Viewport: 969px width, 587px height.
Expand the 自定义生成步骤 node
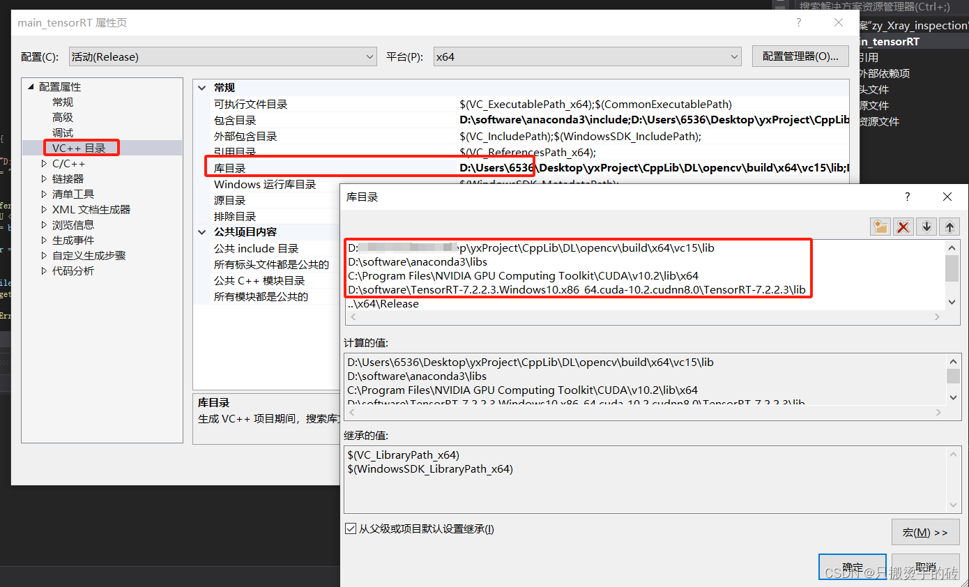45,255
